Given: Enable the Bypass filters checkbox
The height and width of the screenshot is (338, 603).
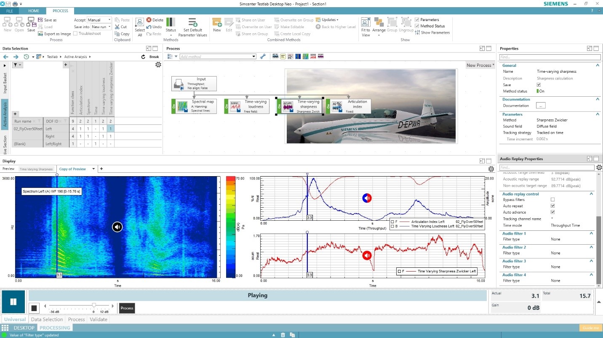Looking at the screenshot, I should [x=552, y=199].
